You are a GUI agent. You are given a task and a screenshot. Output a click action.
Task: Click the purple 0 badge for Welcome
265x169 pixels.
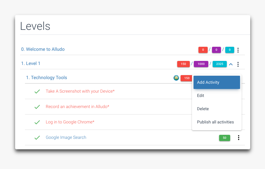click(x=216, y=50)
